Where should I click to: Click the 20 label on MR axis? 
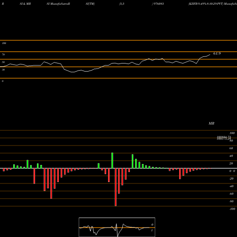[x=231, y=164]
